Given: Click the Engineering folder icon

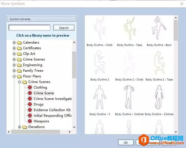Looking at the screenshot, I should 19,65.
